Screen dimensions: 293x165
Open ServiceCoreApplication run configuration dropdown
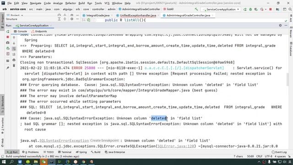(x=221, y=9)
